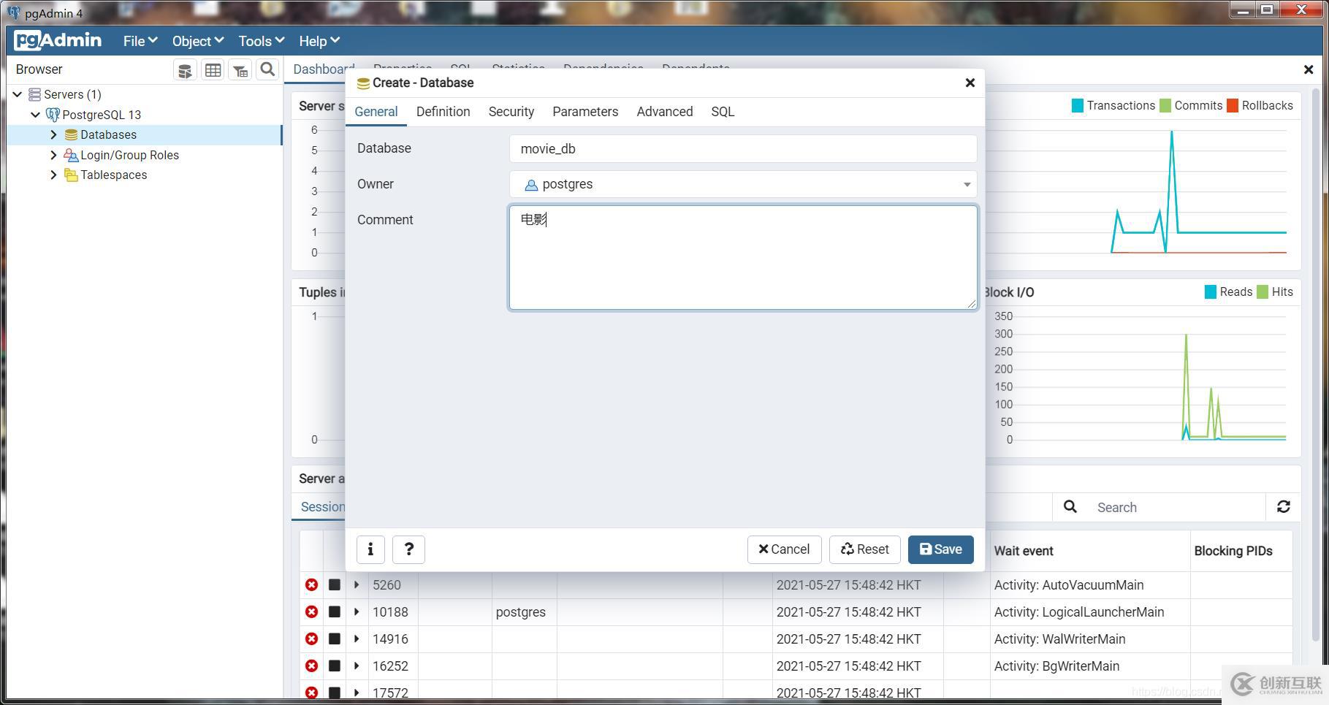Click the search magnifier icon in Server activity
The image size is (1329, 705).
(1070, 507)
